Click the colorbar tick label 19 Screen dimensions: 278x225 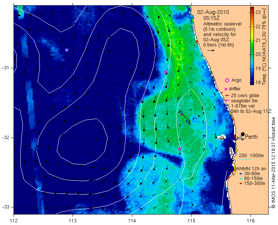point(258,68)
